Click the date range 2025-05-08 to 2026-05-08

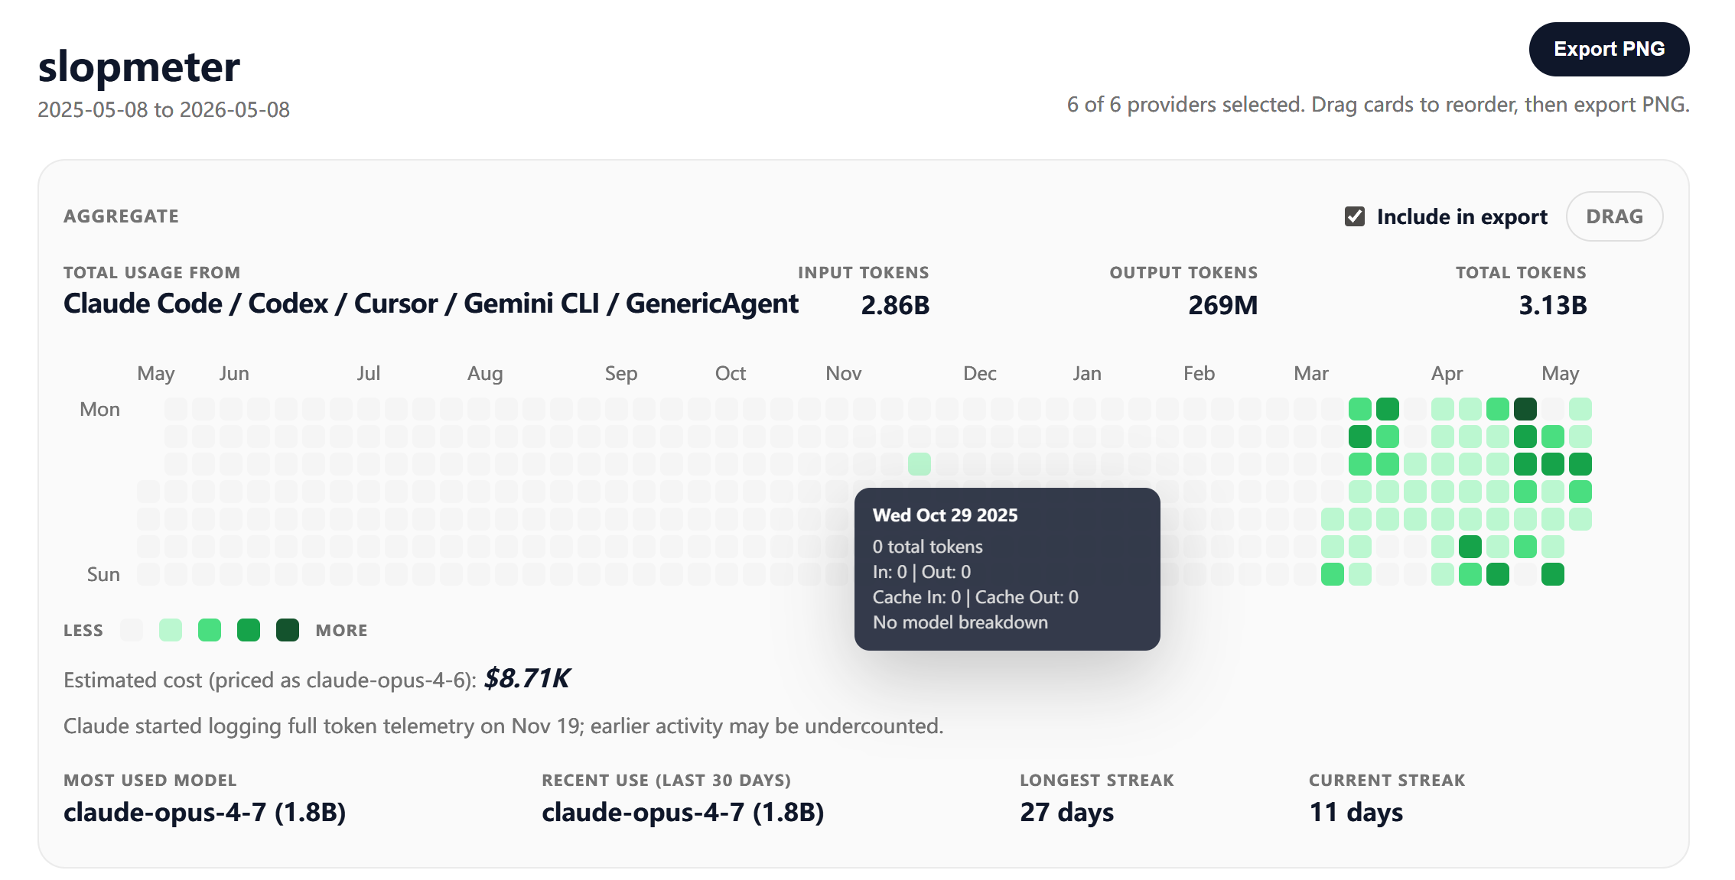coord(164,109)
